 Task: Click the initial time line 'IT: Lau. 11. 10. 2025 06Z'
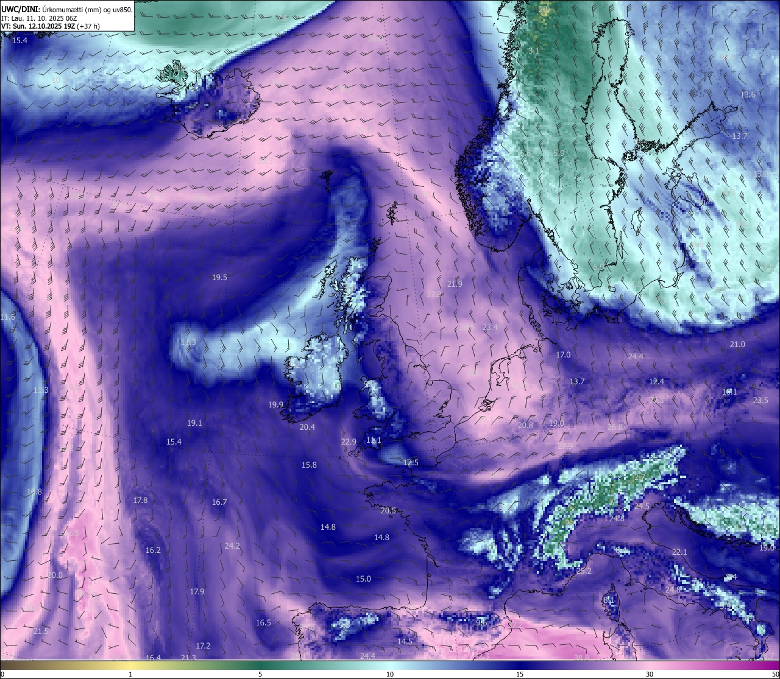tap(38, 18)
